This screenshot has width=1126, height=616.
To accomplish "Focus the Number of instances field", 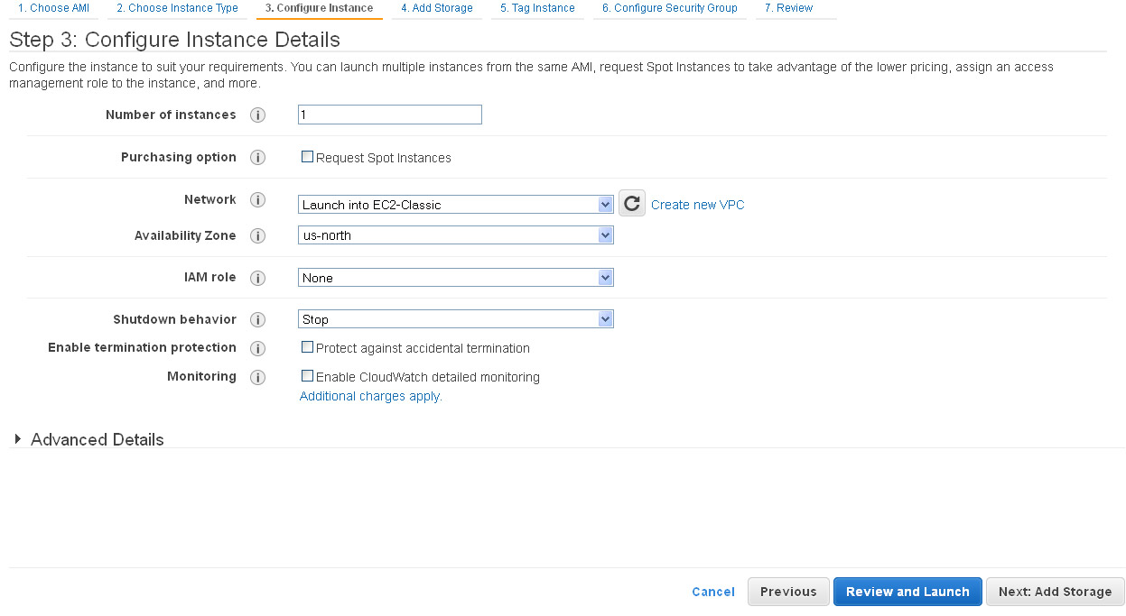I will 390,115.
